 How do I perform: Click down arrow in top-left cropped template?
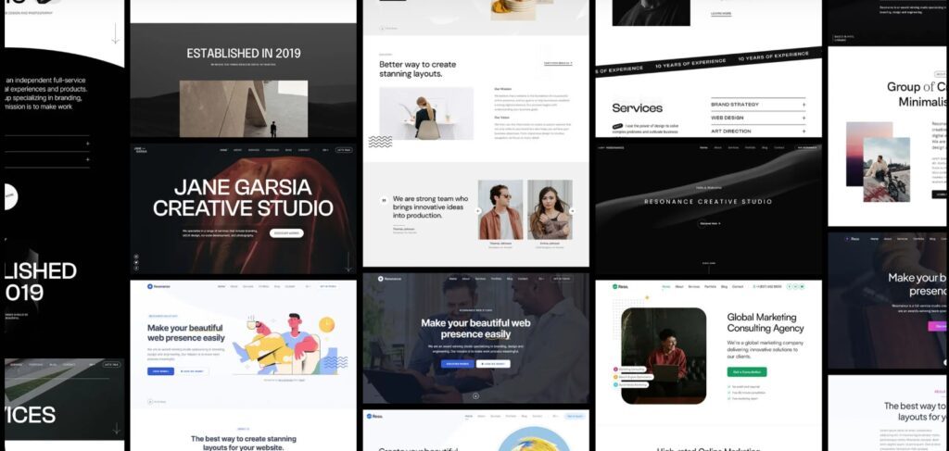tap(115, 33)
